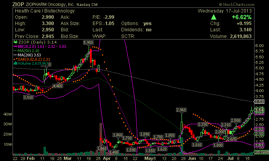Click the Jul month label on the date axis
Image resolution: width=269 pixels, height=161 pixels.
pos(231,158)
